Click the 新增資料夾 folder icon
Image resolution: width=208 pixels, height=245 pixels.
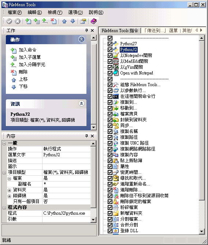coord(116,213)
